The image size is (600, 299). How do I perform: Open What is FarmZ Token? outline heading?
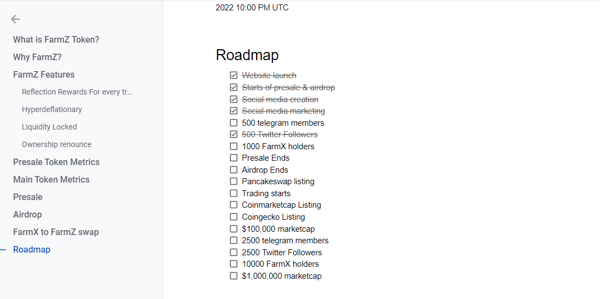tap(56, 39)
